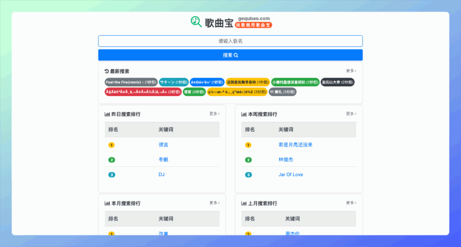Open 更多 in the 最新搜索 section
Viewport: 461px width, 247px height.
point(351,71)
